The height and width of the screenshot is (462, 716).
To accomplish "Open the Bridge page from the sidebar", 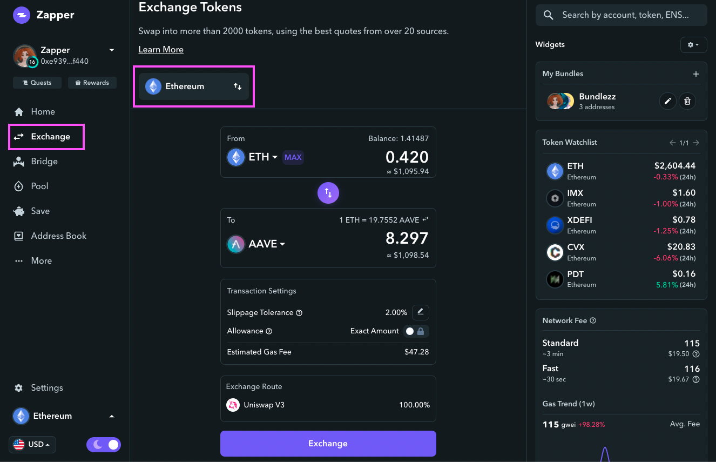I will pos(44,161).
